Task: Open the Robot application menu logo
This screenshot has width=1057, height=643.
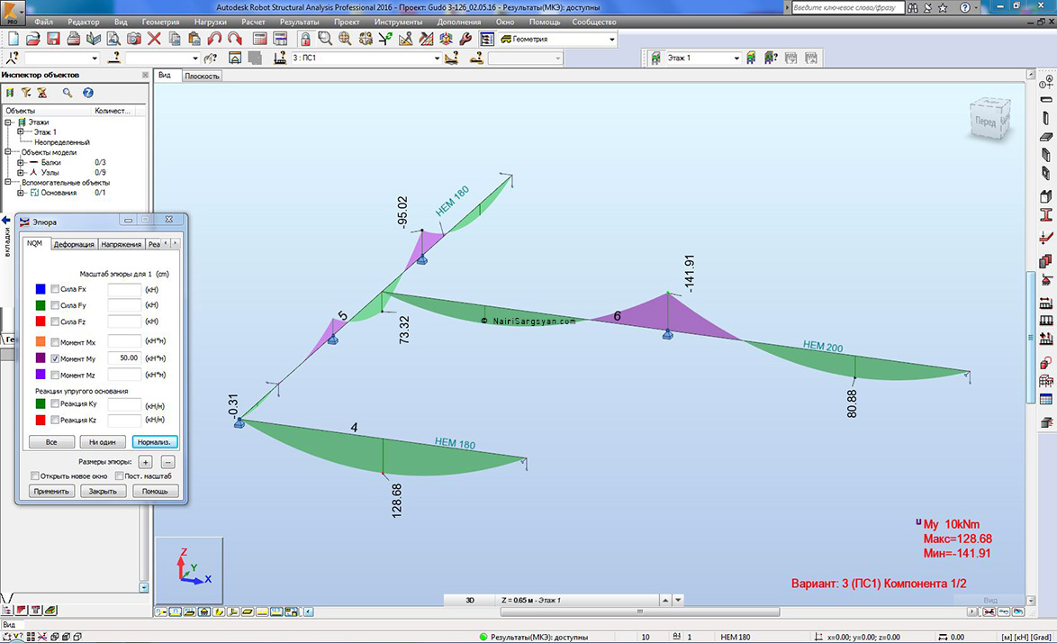Action: pos(12,13)
